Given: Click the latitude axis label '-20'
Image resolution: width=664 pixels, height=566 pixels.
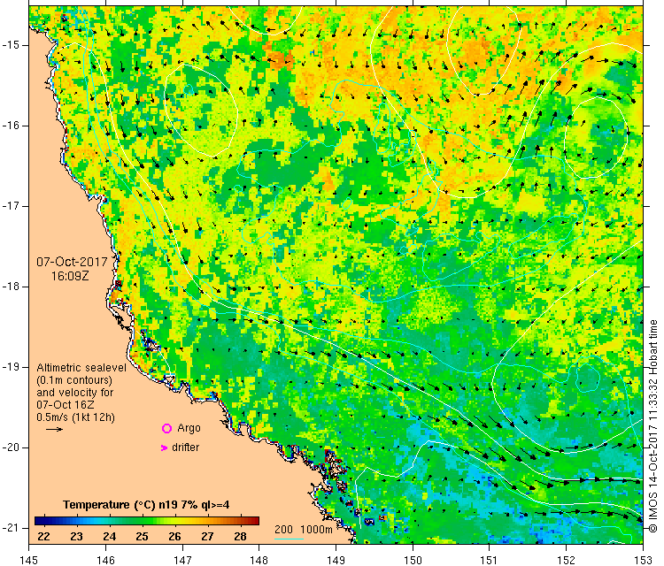Looking at the screenshot, I should (10, 447).
